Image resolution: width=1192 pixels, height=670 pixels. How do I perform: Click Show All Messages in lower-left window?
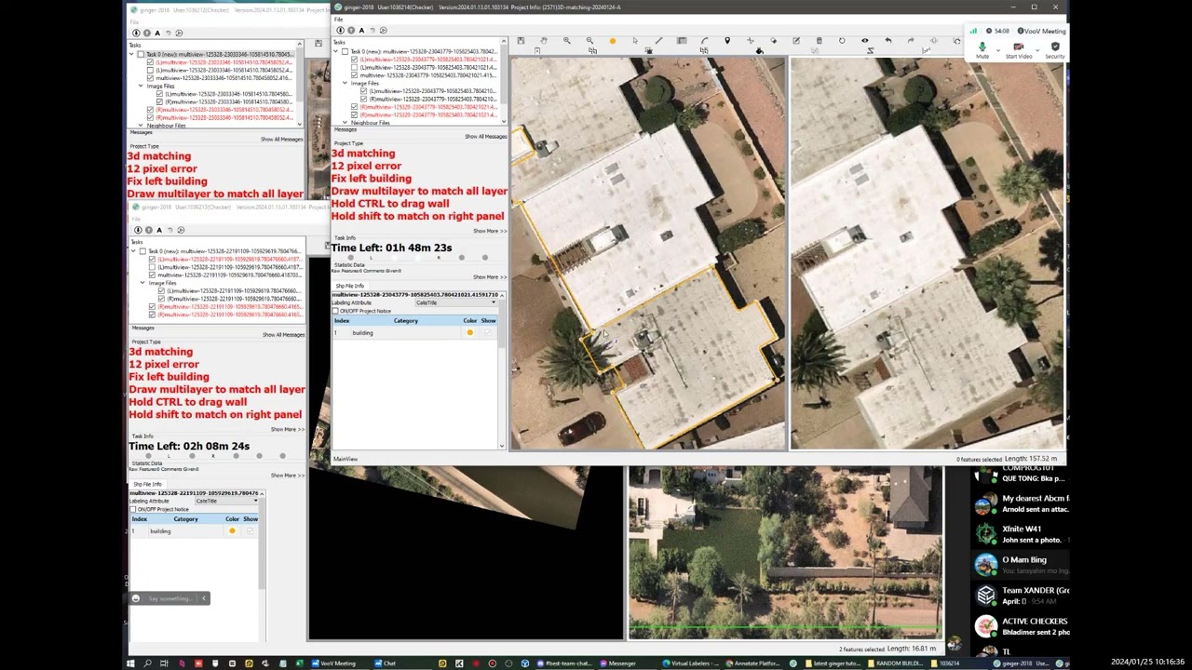click(284, 335)
